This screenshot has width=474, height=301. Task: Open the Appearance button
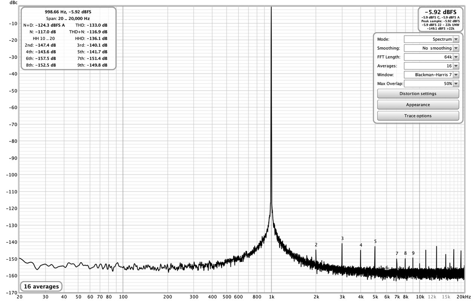click(418, 105)
